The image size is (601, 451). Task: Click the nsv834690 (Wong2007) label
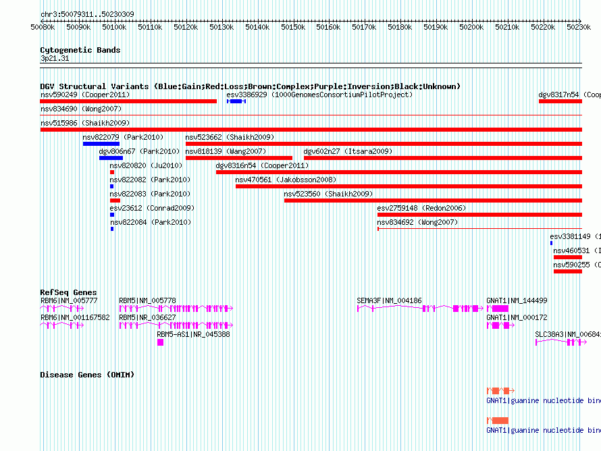click(x=81, y=109)
